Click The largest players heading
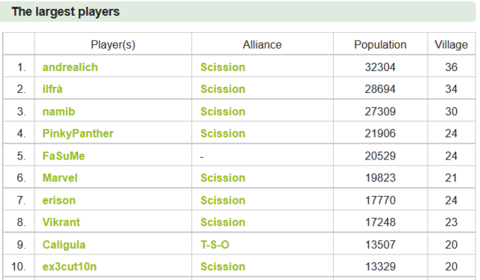This screenshot has height=280, width=480. tap(65, 12)
